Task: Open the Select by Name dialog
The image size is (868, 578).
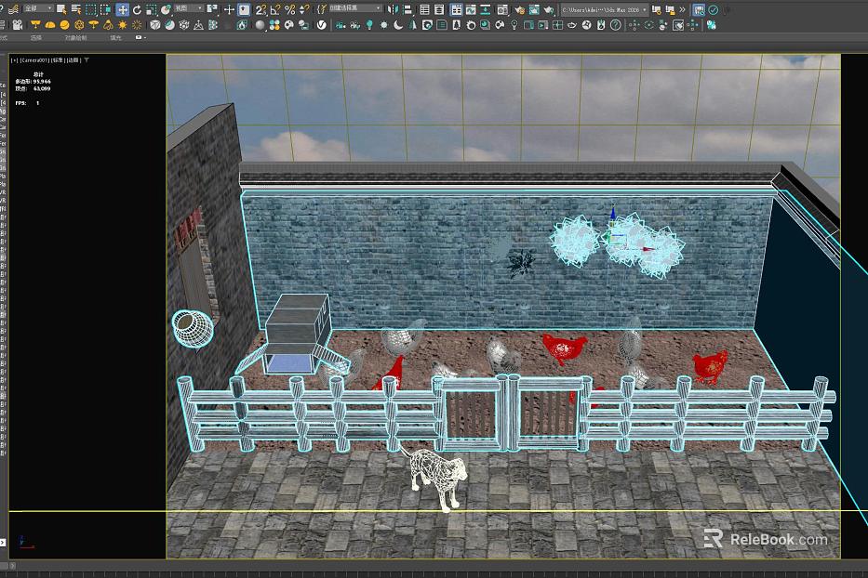Action: [76, 9]
